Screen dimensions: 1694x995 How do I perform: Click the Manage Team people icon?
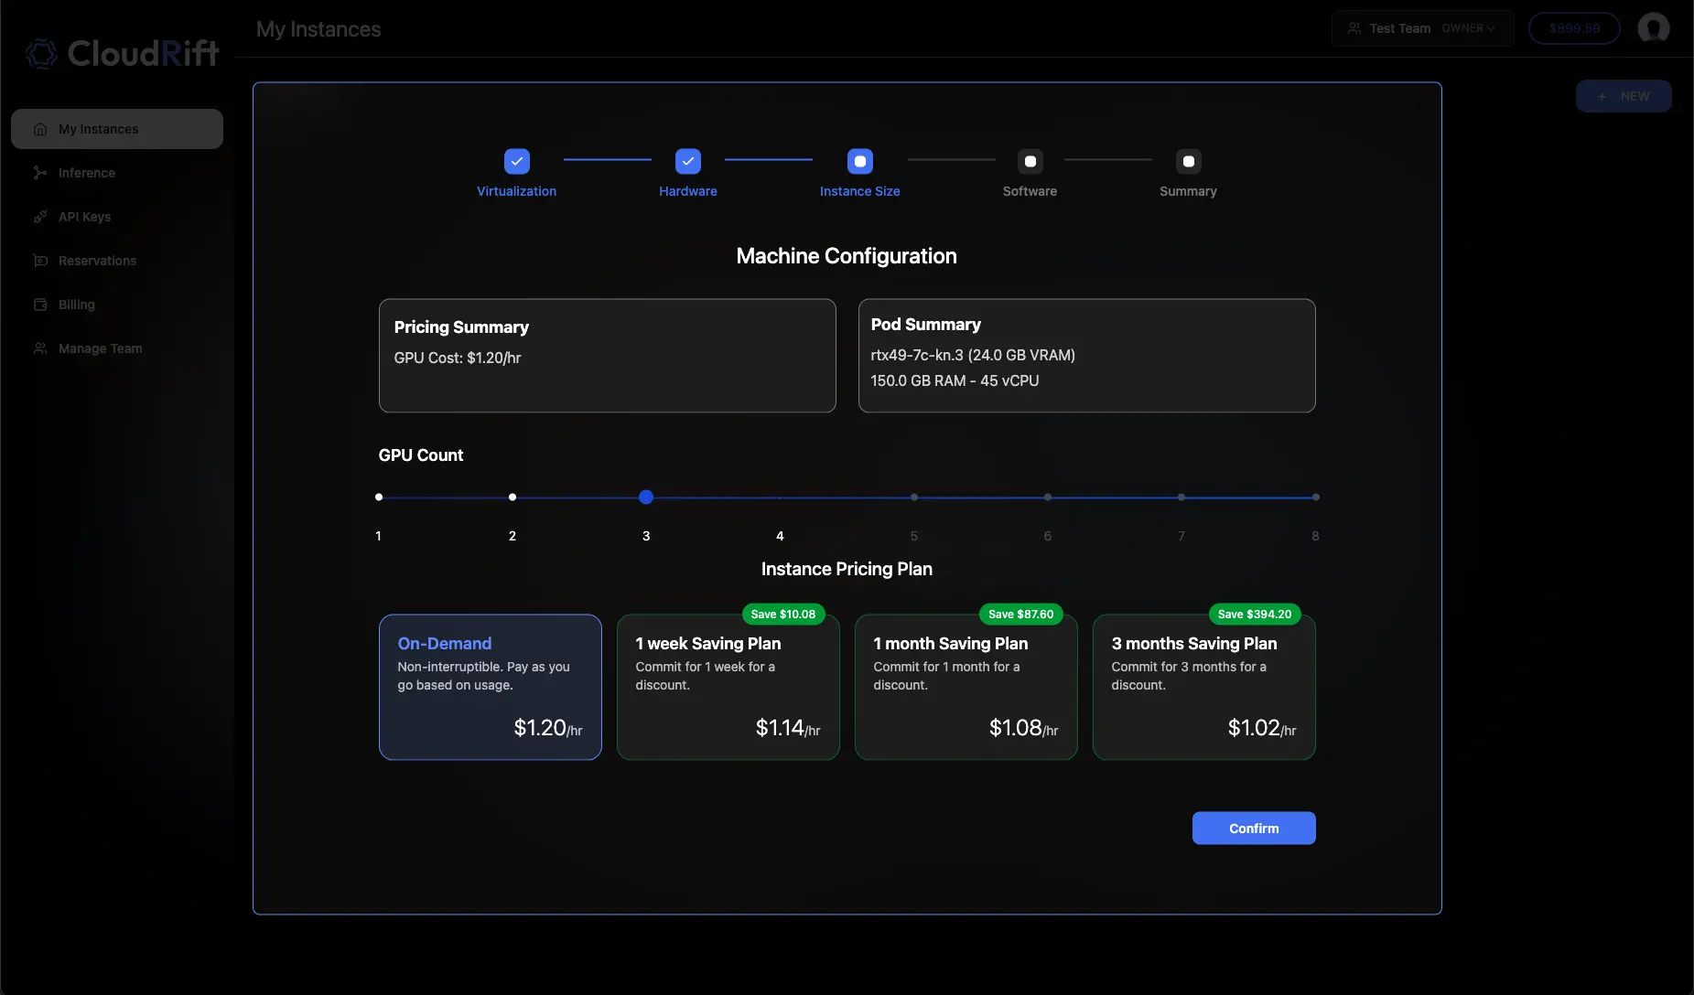40,348
